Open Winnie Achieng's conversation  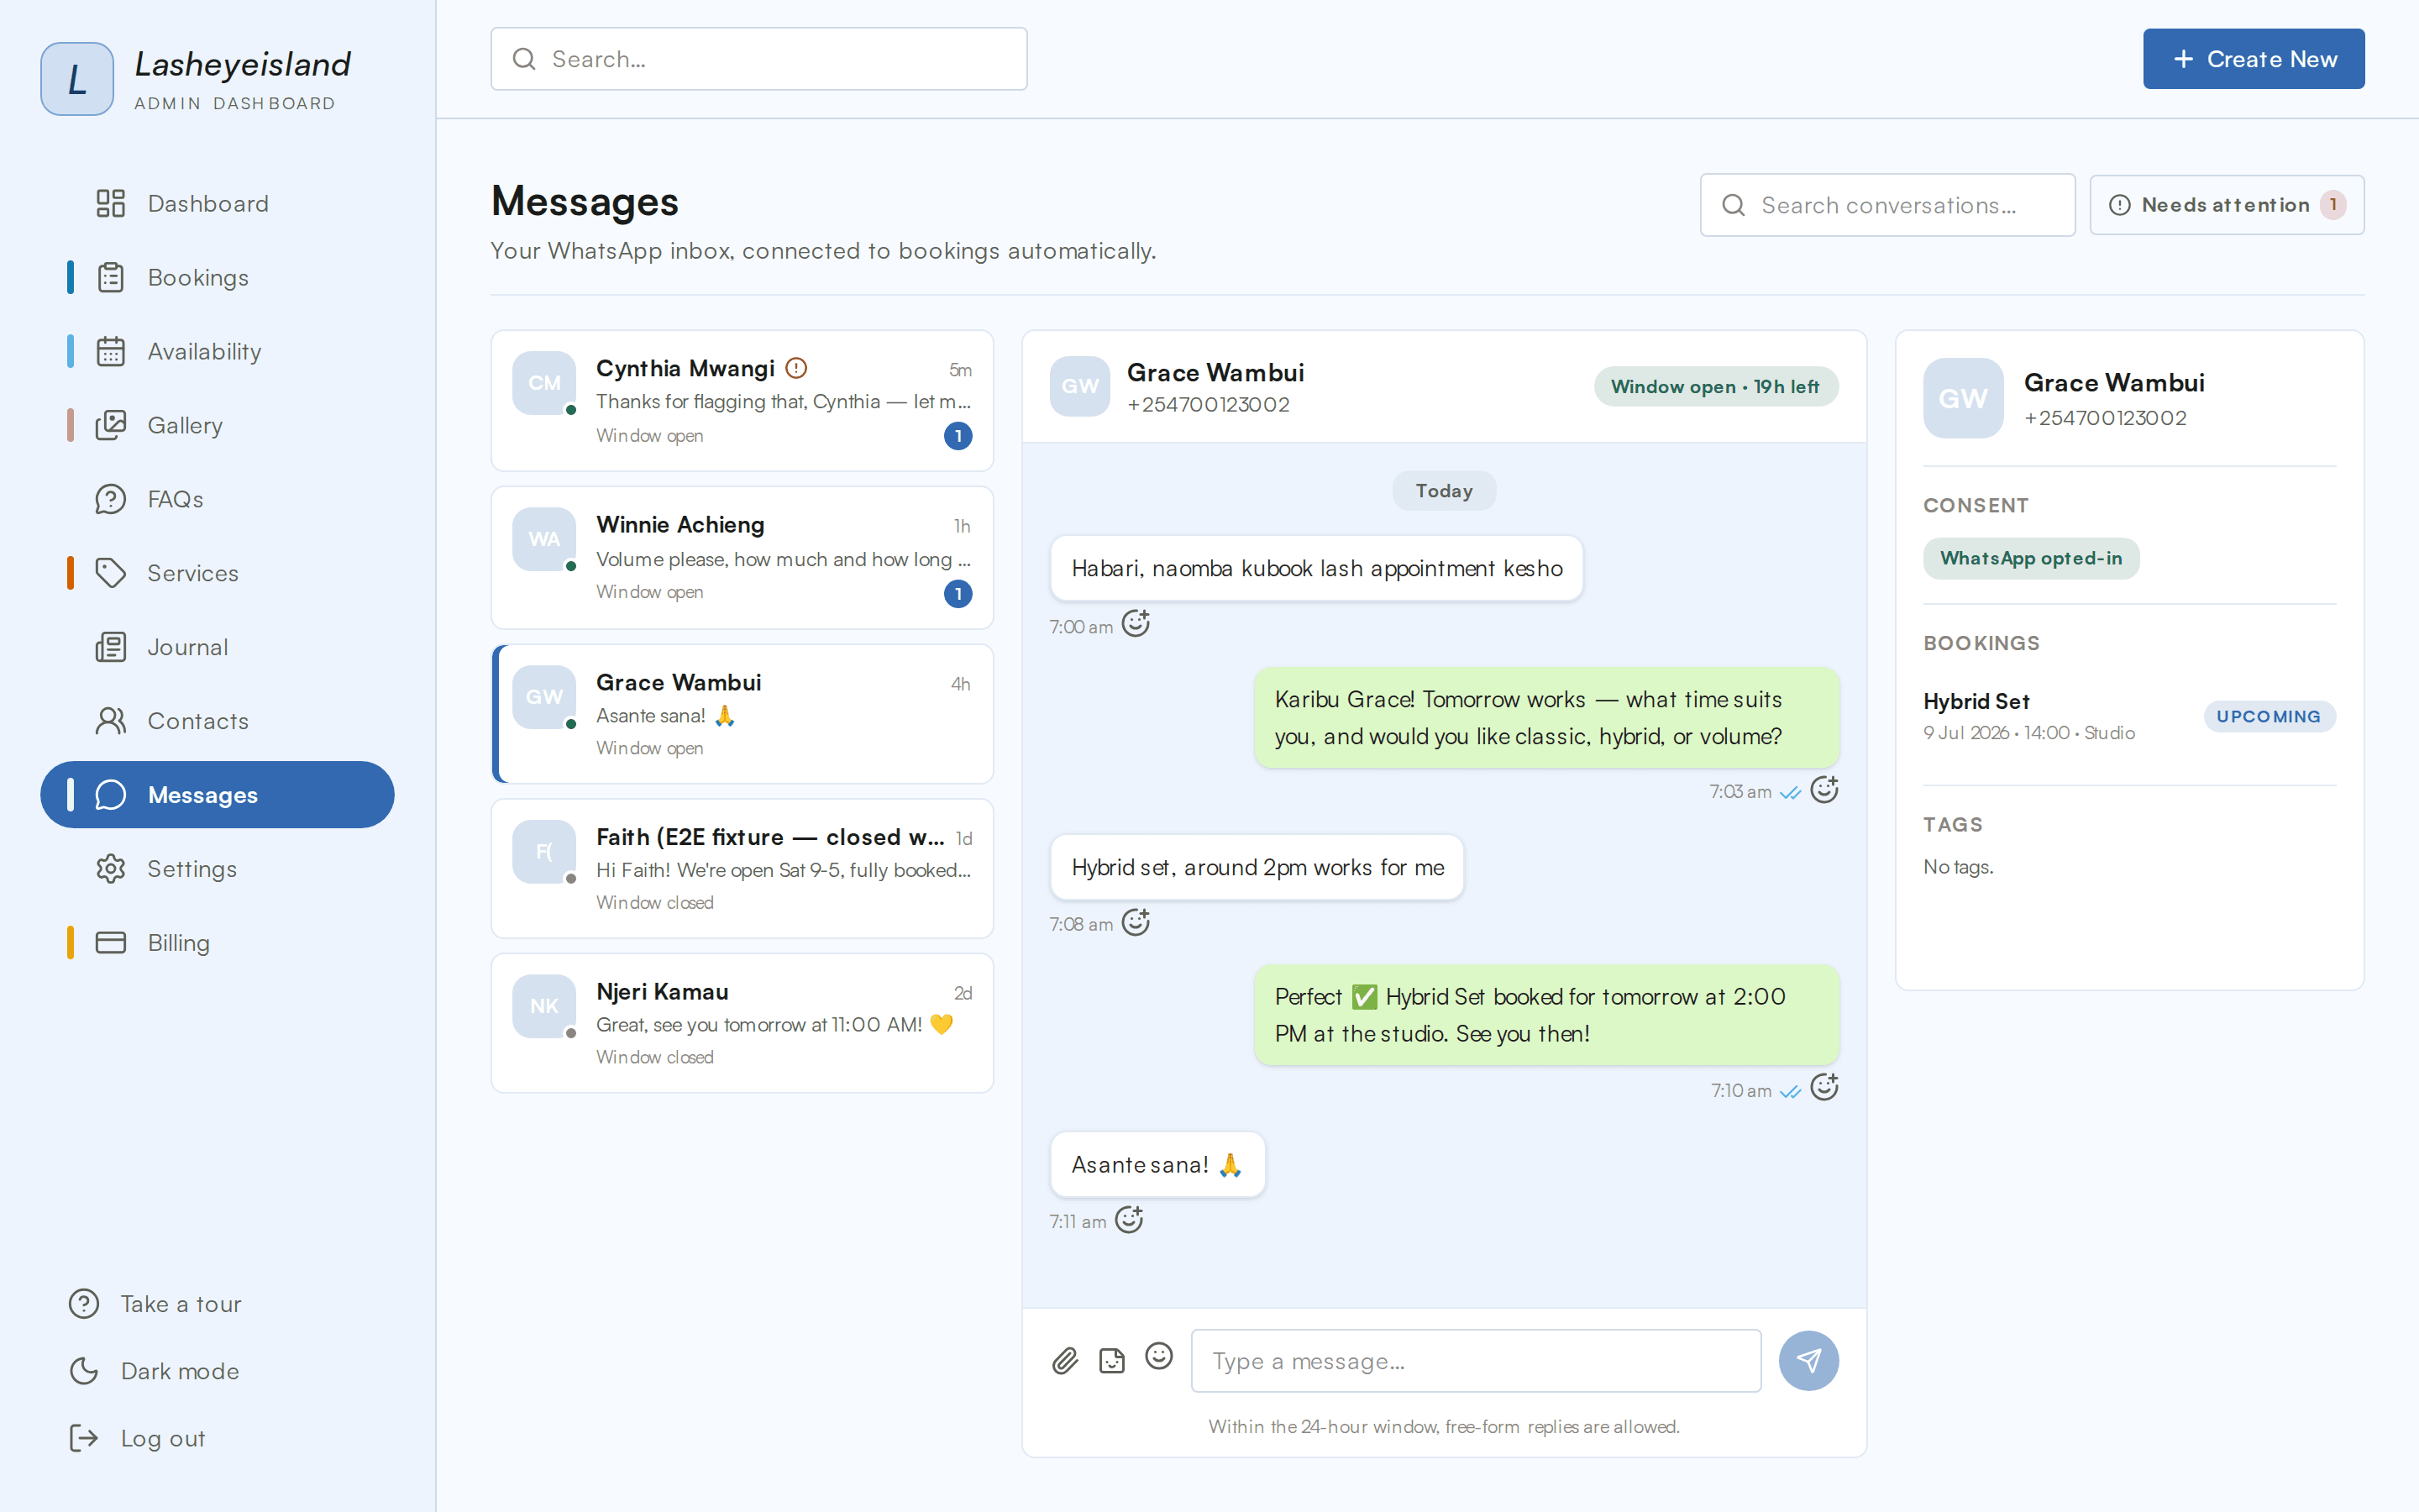click(742, 558)
